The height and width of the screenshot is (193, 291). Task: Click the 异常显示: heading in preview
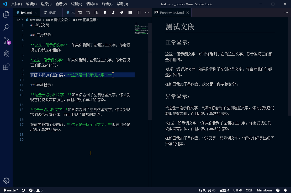tap(177, 96)
